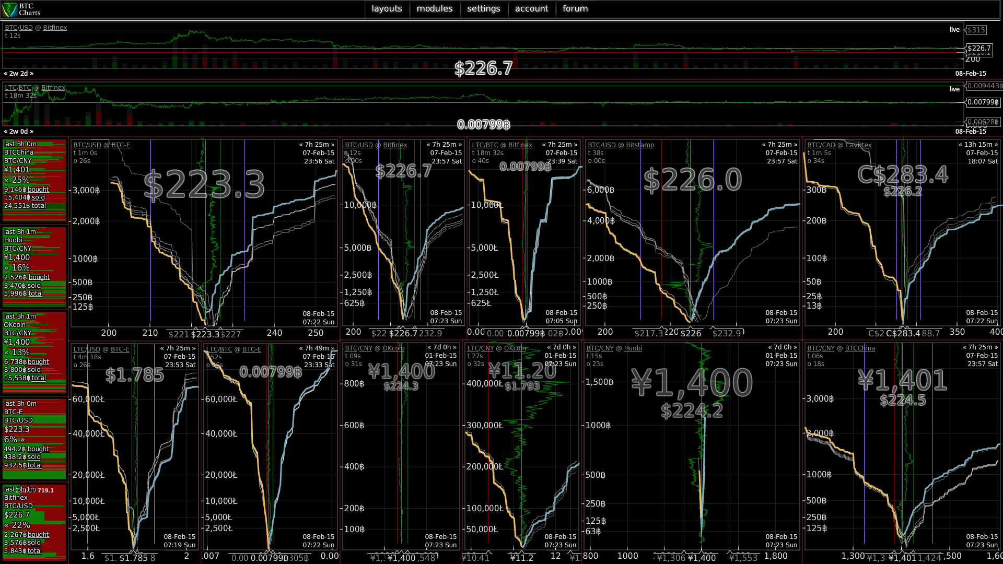Step BTC/CNY OKcoin 7d chart back with «

(x=429, y=347)
